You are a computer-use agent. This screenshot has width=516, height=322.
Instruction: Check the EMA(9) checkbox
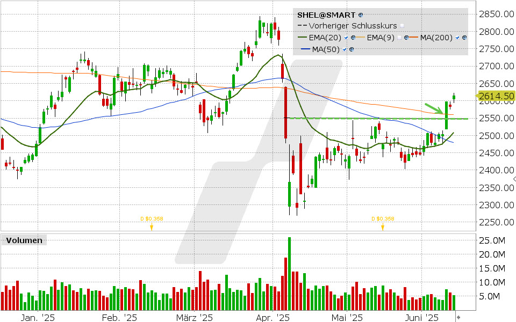[x=399, y=38]
